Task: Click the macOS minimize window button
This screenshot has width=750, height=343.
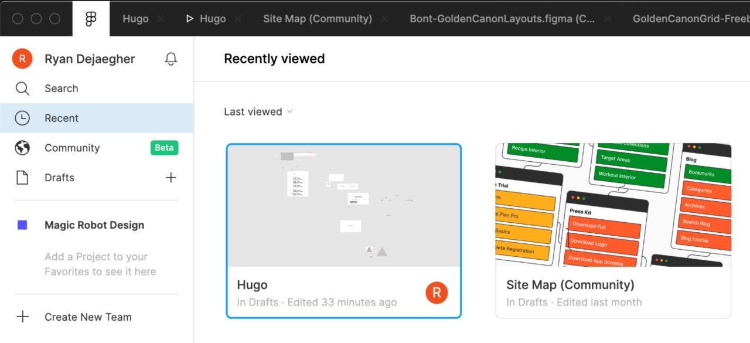Action: pyautogui.click(x=36, y=19)
